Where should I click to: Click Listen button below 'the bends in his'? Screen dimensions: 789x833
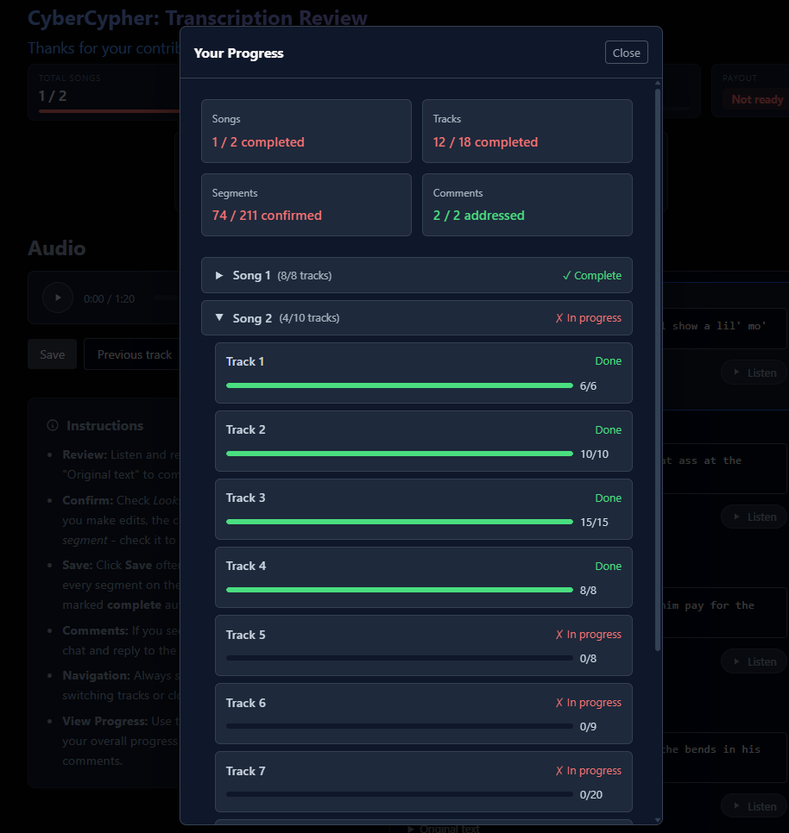(754, 806)
